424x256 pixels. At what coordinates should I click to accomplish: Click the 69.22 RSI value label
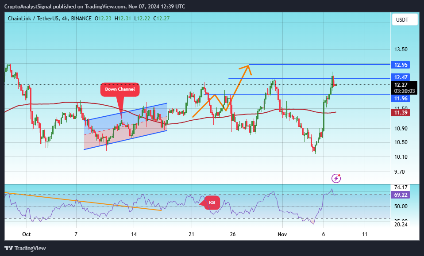click(x=401, y=195)
